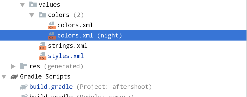Click the colors.xml resource file icon
247x97 pixels.
click(52, 25)
